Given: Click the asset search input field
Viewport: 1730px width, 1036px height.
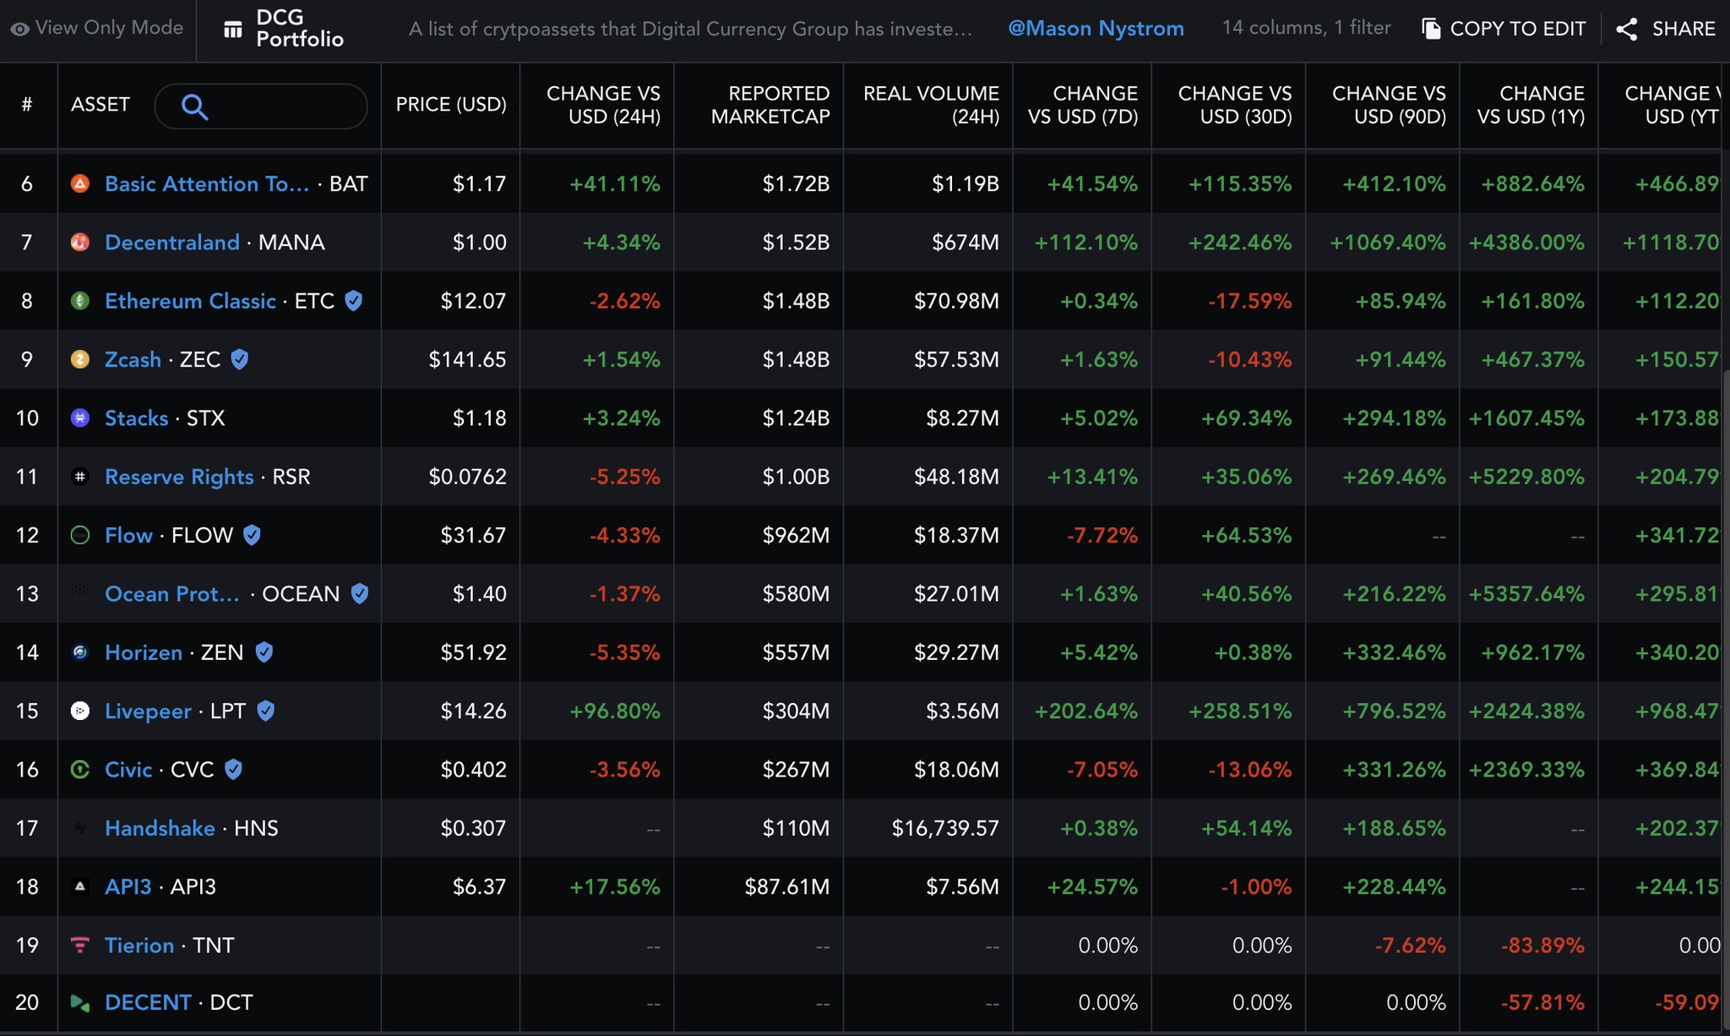Looking at the screenshot, I should [x=261, y=106].
